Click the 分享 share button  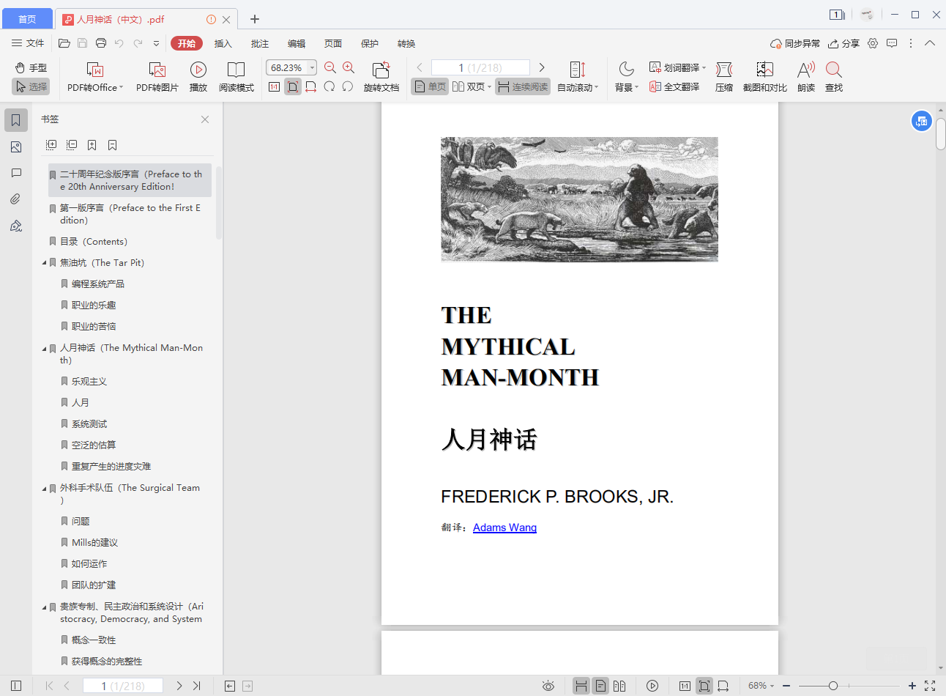(843, 43)
